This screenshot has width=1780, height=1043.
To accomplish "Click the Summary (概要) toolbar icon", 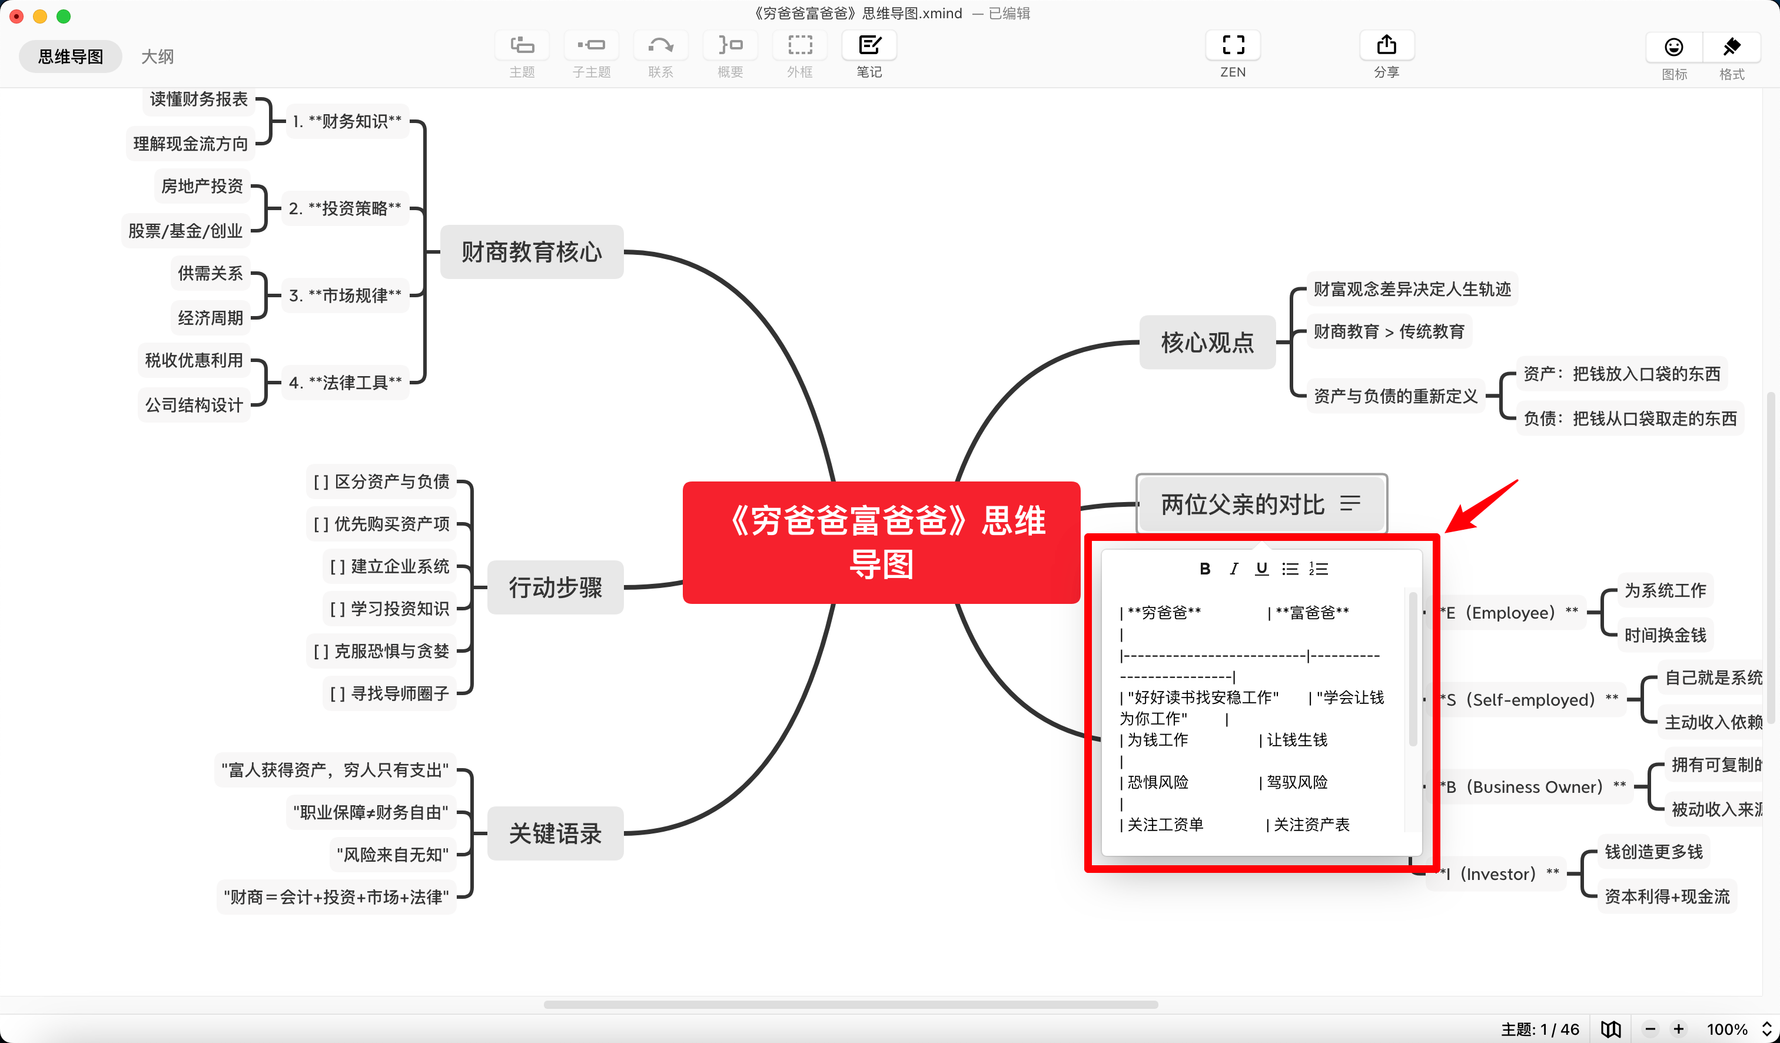I will [730, 46].
